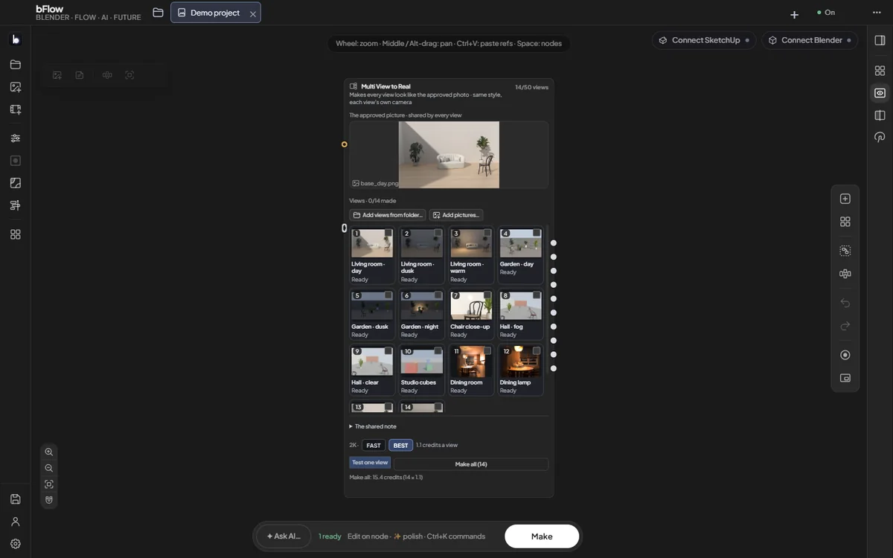The width and height of the screenshot is (893, 558).
Task: Click the bFlow logo icon in left sidebar
Action: [15, 39]
